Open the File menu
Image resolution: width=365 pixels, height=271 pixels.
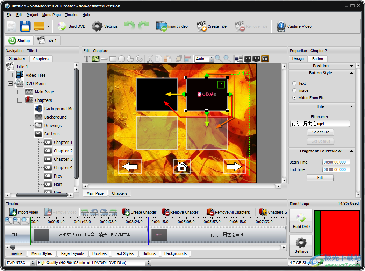[9, 15]
